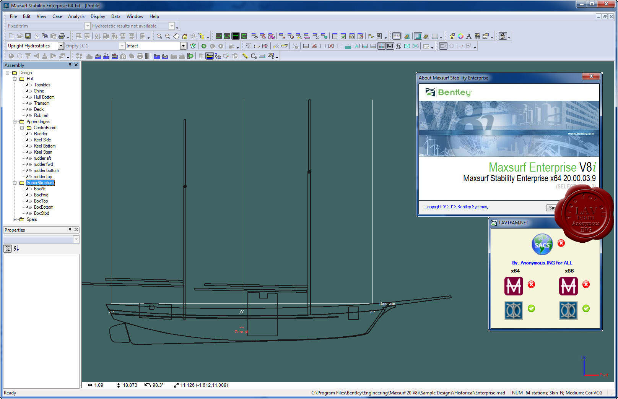Open the Intact damage case dropdown
The image size is (618, 399).
pos(183,46)
